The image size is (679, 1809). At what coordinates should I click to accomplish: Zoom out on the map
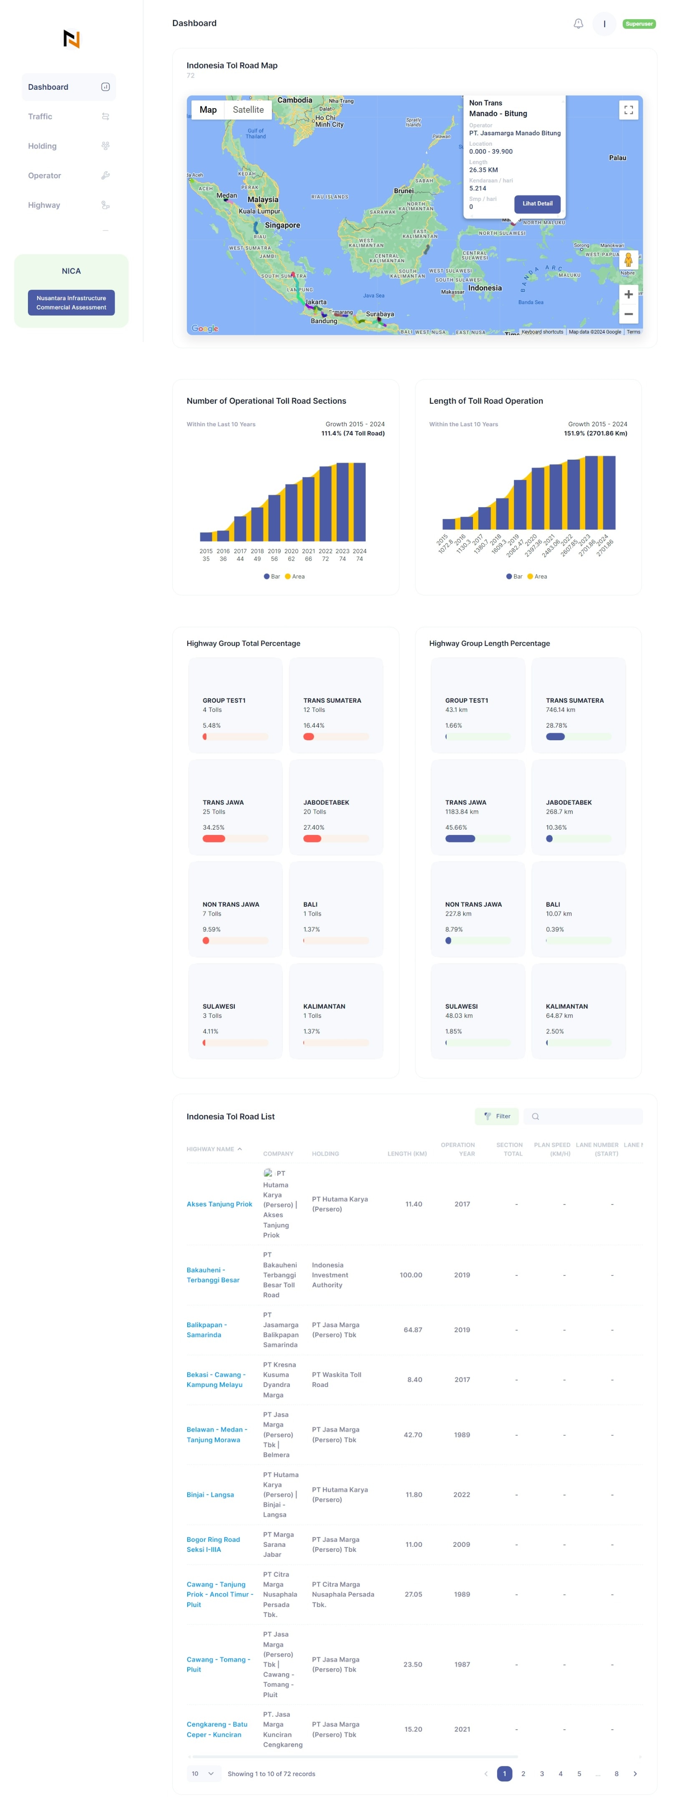pos(629,314)
